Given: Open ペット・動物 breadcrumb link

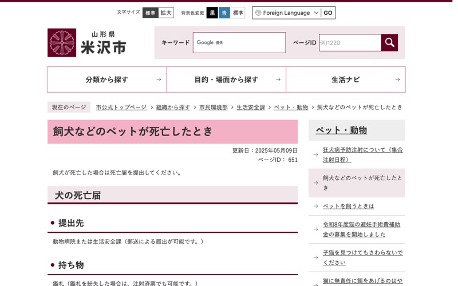Looking at the screenshot, I should [x=291, y=108].
